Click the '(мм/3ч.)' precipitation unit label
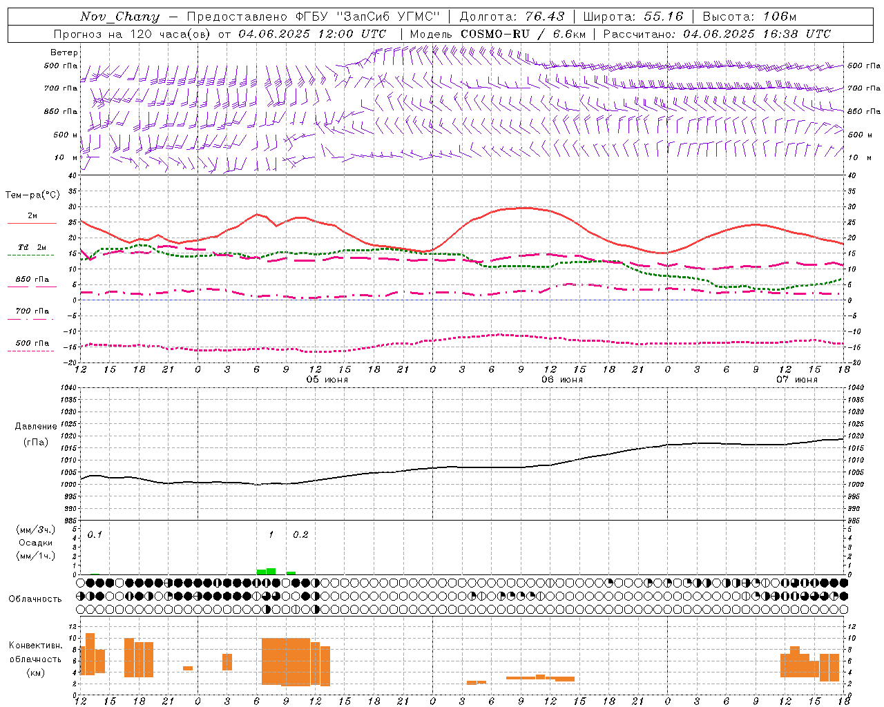The width and height of the screenshot is (884, 707). pos(35,530)
